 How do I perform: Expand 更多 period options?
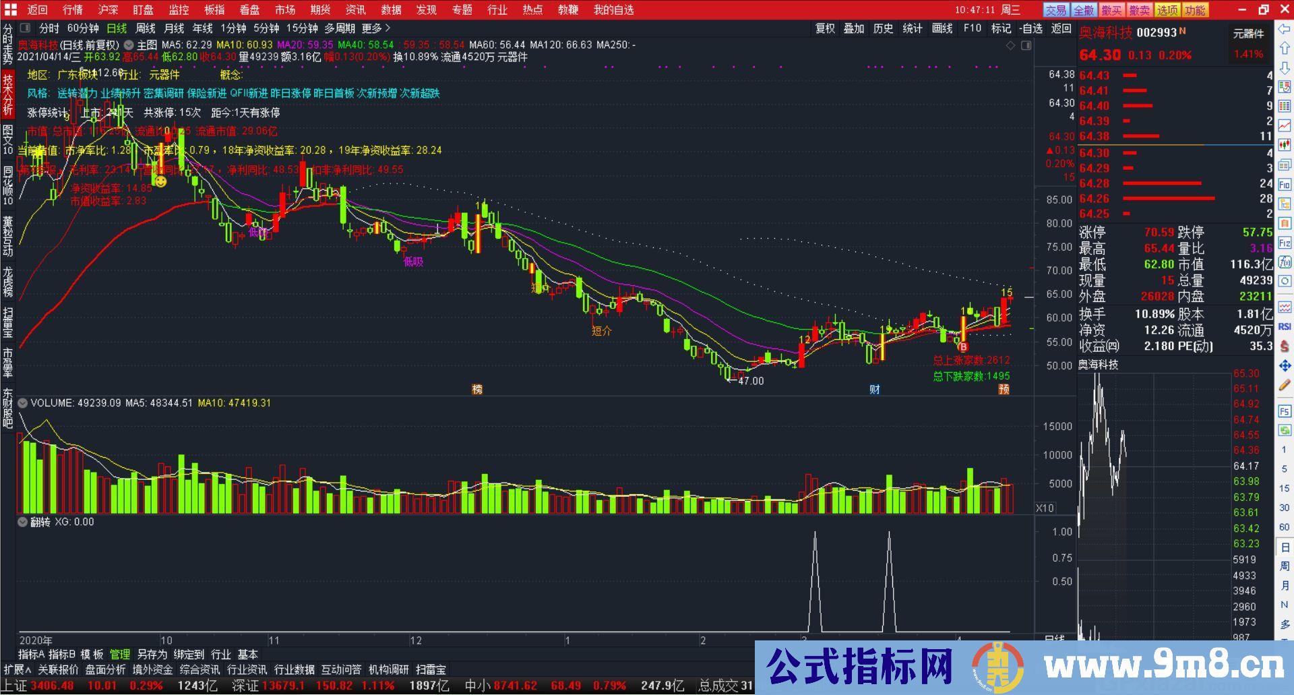[x=376, y=28]
